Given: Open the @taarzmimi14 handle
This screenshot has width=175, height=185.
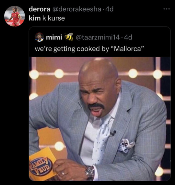Looking at the screenshot, I should pyautogui.click(x=98, y=38).
